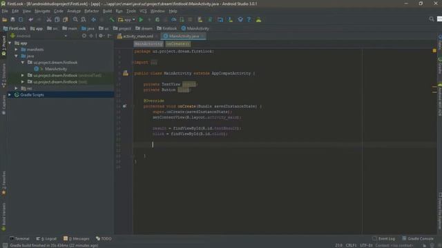Open the Build menu
Image resolution: width=442 pixels, height=248 pixels.
pyautogui.click(x=107, y=11)
